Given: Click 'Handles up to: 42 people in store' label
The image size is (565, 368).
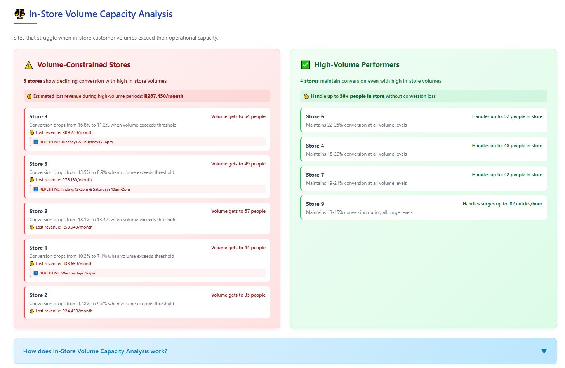Looking at the screenshot, I should point(507,175).
